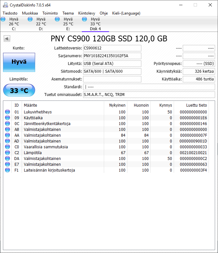Click the Pyöritysnopeus value ---- (SSD)
This screenshot has height=253, width=218.
tap(199, 64)
